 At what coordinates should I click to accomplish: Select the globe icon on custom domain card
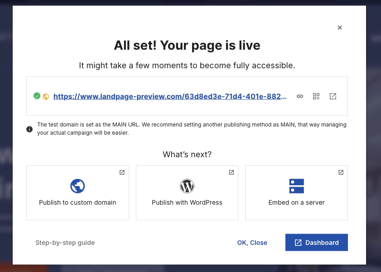(x=77, y=186)
